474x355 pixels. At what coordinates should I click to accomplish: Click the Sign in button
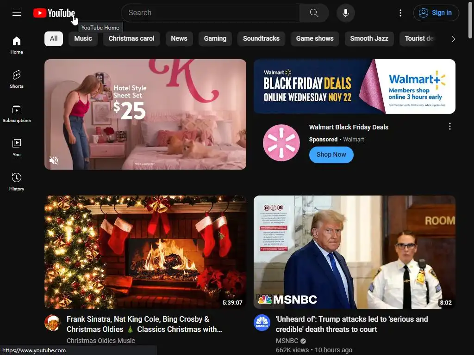click(436, 12)
